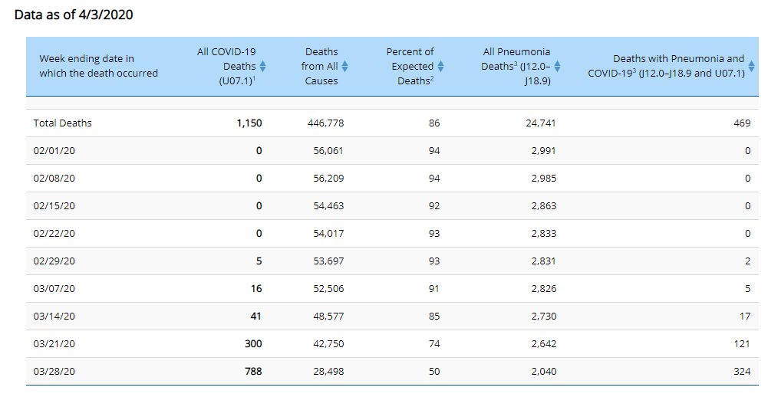Click all-cause deaths value 48,577

click(x=328, y=317)
